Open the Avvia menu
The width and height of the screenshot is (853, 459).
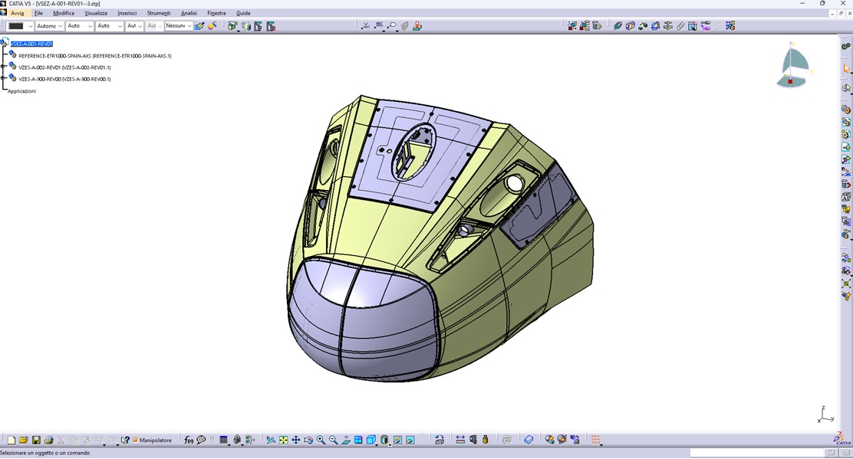tap(17, 13)
